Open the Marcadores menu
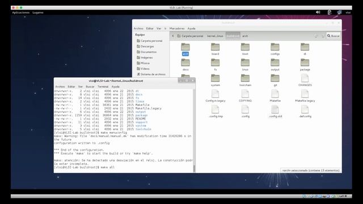 click(x=177, y=28)
